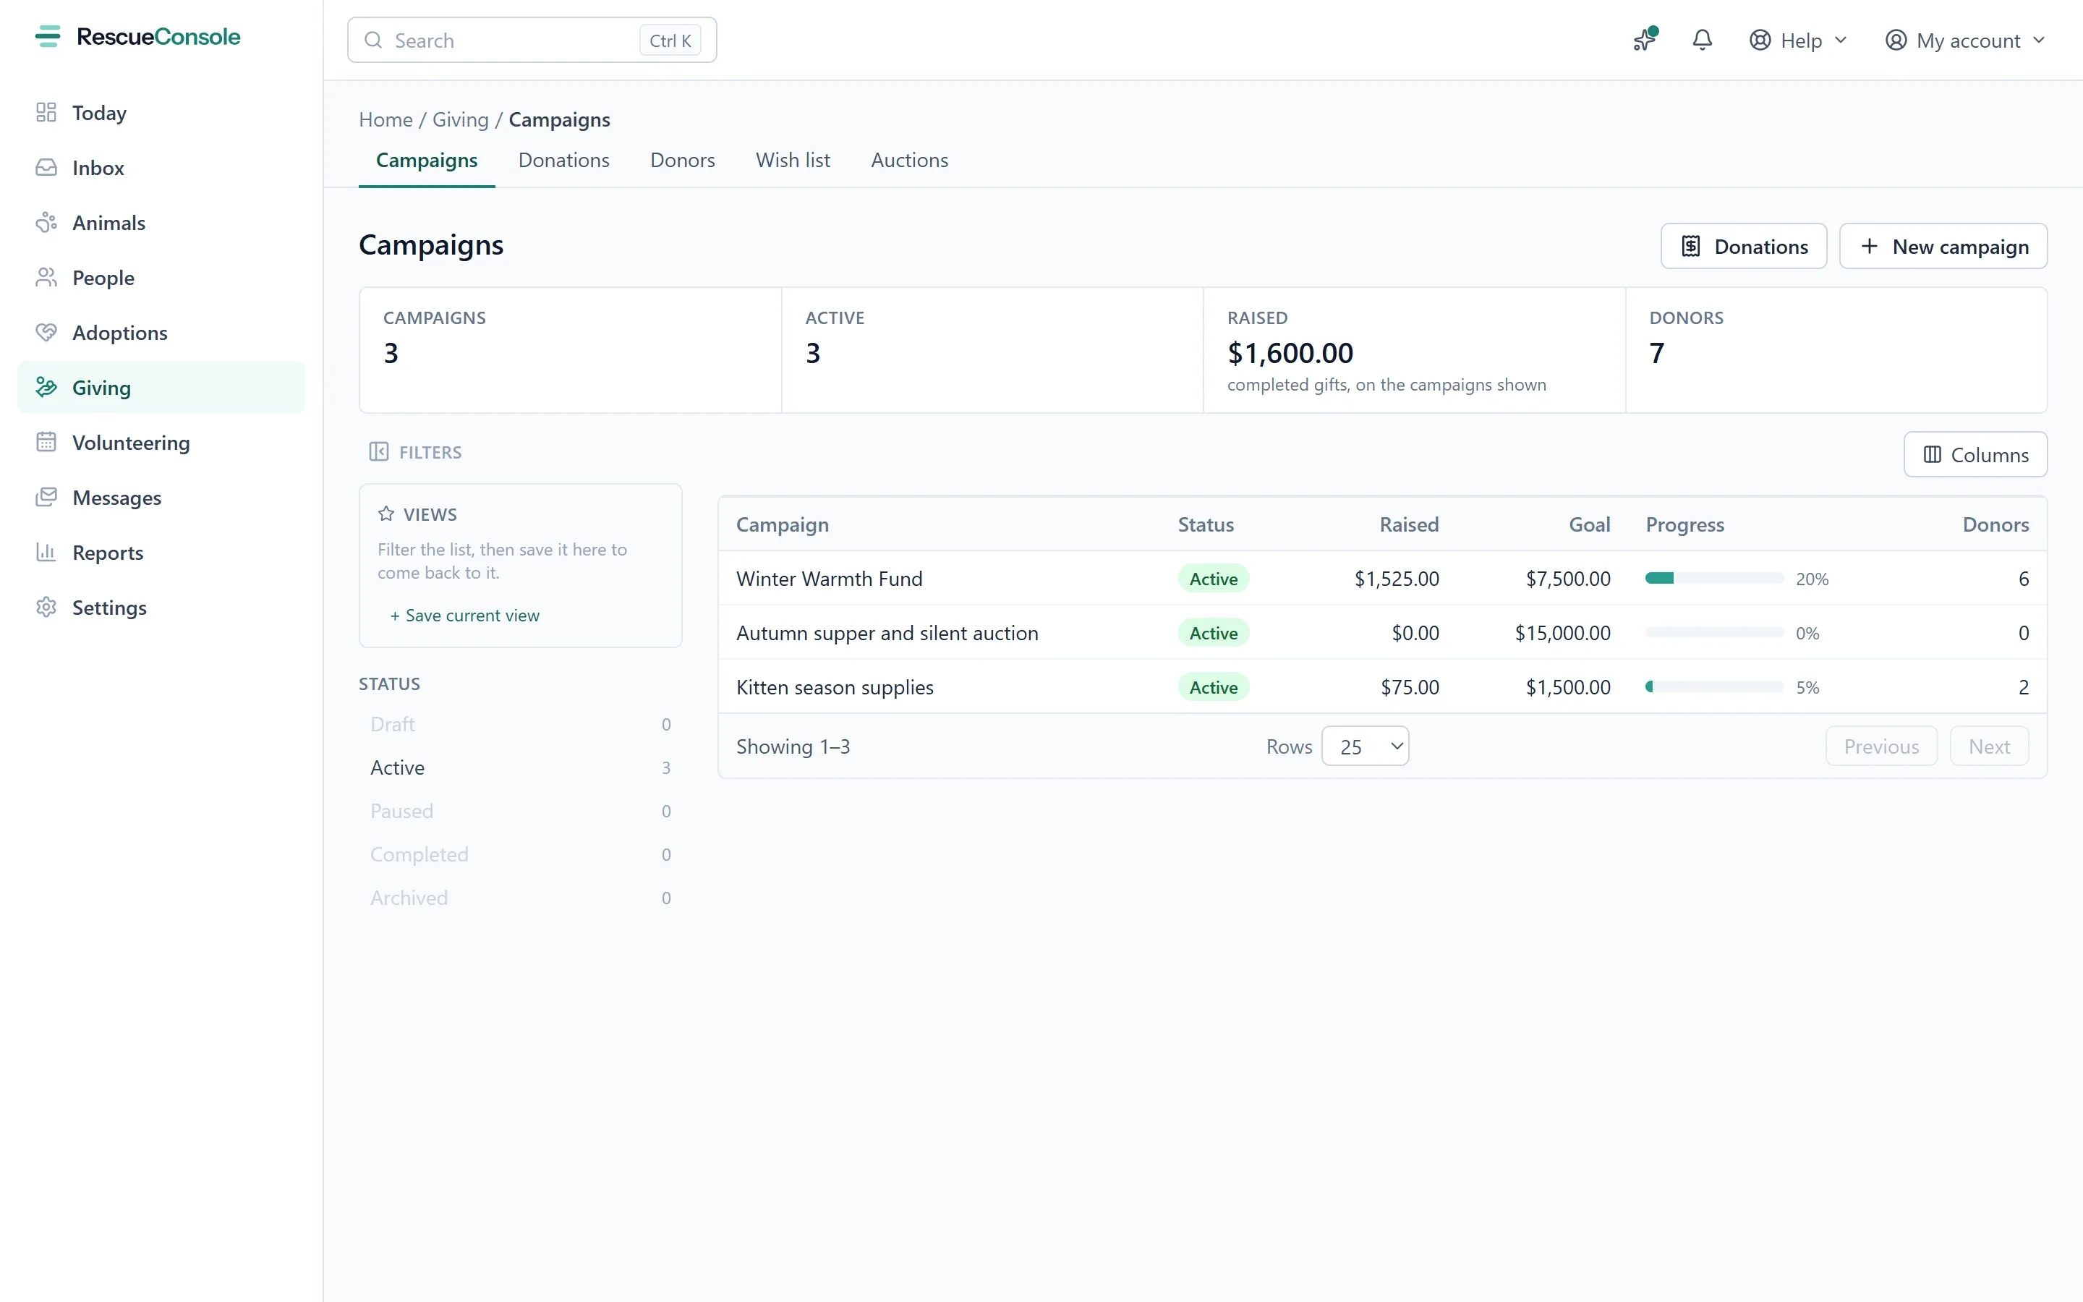Viewport: 2083px width, 1302px height.
Task: Filter by Draft status
Action: click(x=521, y=725)
